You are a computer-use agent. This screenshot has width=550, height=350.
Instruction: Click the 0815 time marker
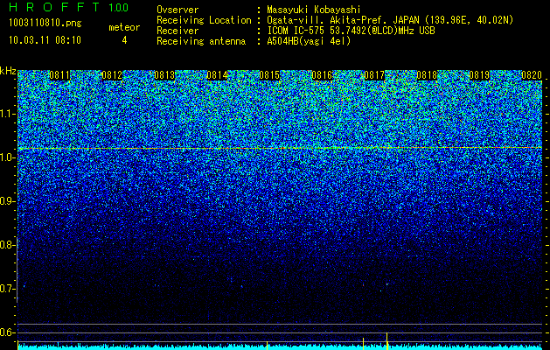click(x=269, y=75)
